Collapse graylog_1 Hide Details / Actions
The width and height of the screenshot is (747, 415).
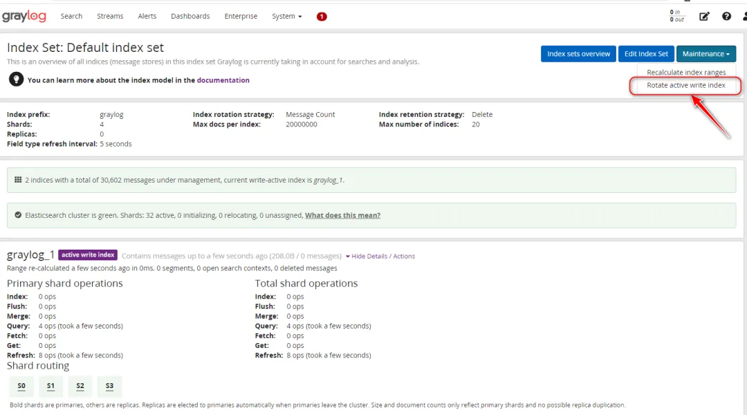tap(380, 257)
